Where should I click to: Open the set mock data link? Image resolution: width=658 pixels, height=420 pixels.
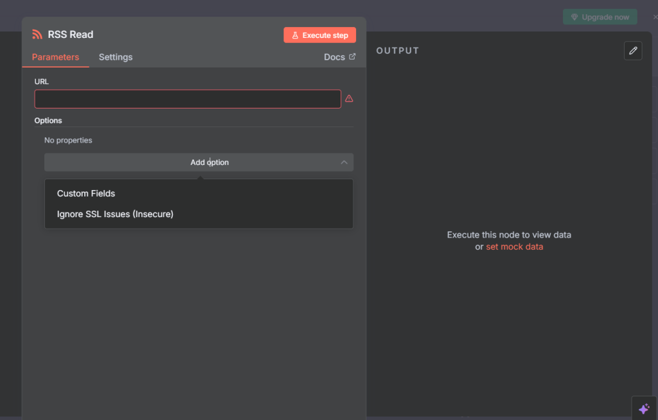pos(514,247)
